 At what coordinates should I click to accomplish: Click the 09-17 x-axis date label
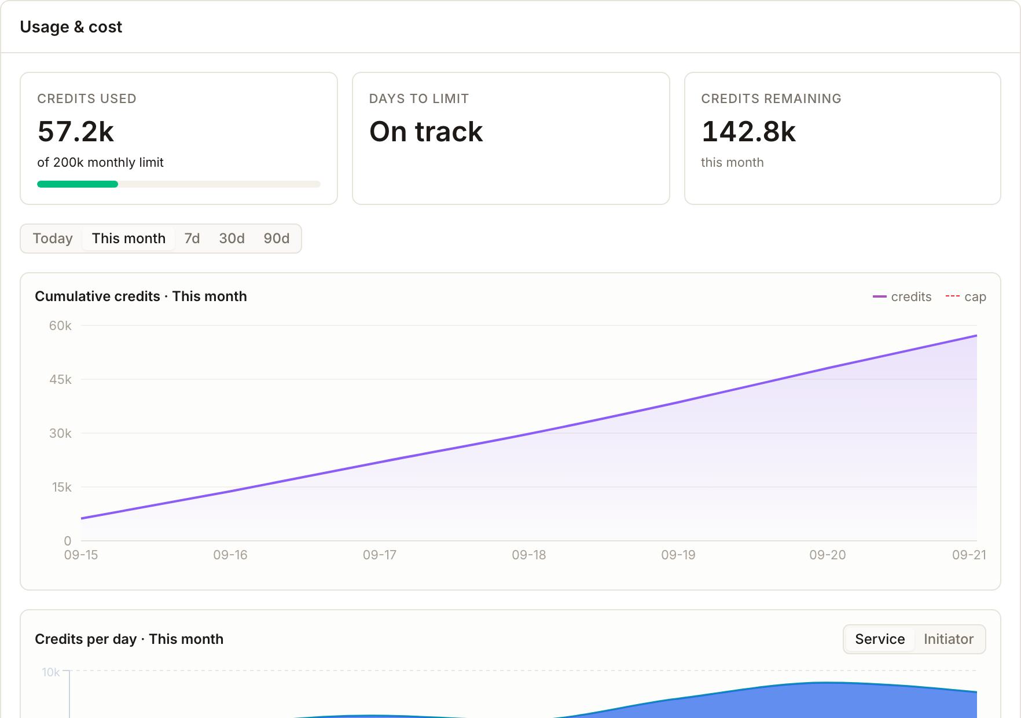[380, 555]
